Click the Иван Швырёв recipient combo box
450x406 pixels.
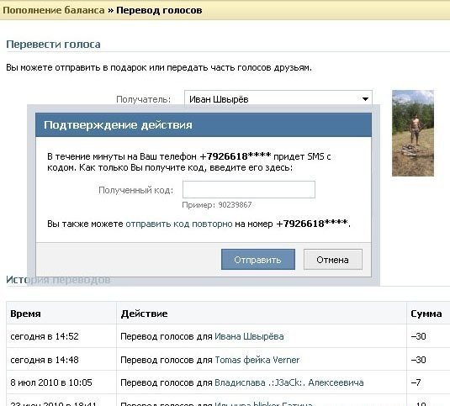click(x=278, y=99)
